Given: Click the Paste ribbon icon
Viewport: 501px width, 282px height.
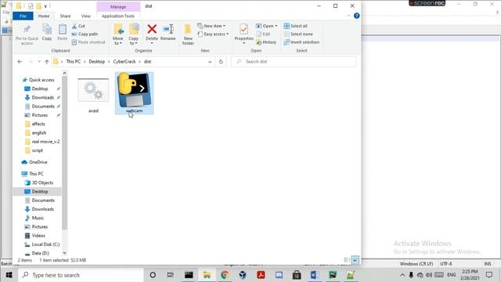Looking at the screenshot, I should coord(63,32).
